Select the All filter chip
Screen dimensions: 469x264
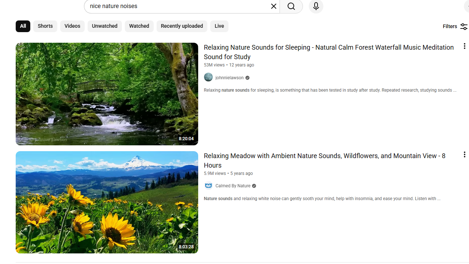tap(23, 26)
